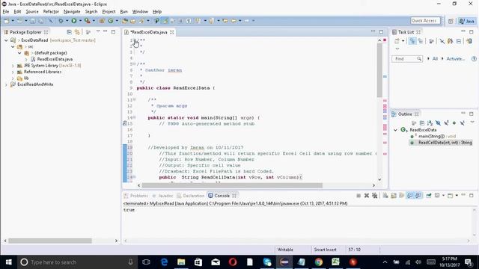
Task: Switch to the Declaration tab
Action: (x=191, y=196)
